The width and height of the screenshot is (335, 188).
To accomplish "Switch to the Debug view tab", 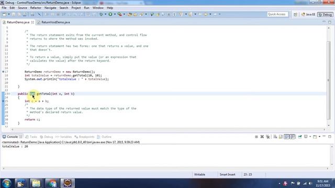I will [x=47, y=137].
